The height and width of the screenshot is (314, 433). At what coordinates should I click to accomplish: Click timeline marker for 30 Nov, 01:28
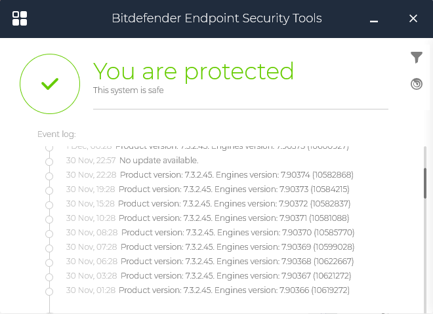[x=49, y=290]
